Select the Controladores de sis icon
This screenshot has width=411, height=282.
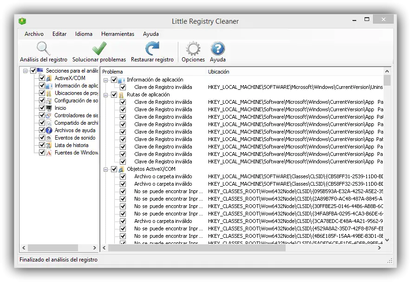[49, 115]
